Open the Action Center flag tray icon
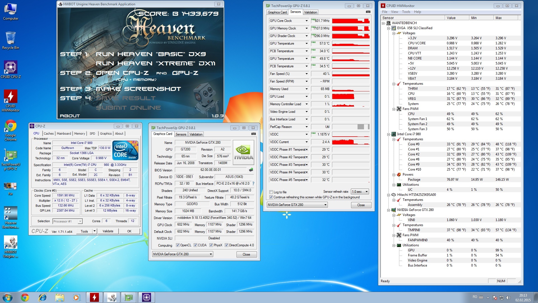 pyautogui.click(x=495, y=297)
